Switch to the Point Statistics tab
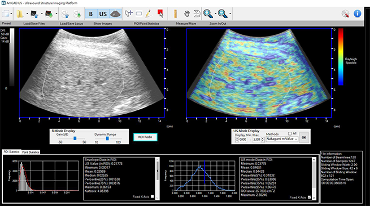The image size is (370, 206). pos(31,152)
